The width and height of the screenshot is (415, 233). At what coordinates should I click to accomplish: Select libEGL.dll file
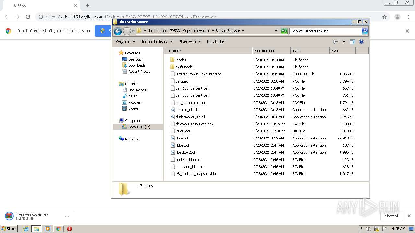point(183,145)
